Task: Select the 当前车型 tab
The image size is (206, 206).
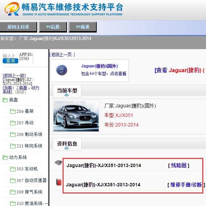Action: (67, 91)
